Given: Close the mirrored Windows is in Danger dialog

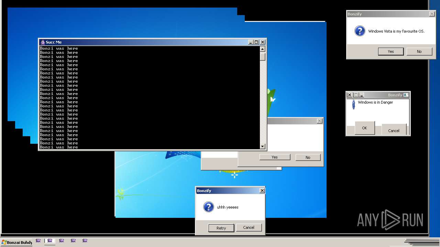Looking at the screenshot, I should 350,95.
